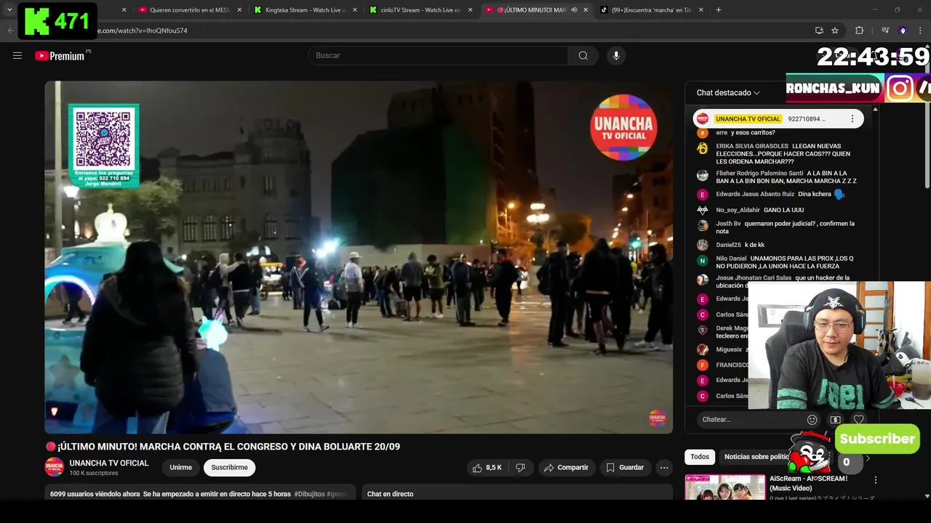This screenshot has height=523, width=931.
Task: Open the tab search dropdown arrow
Action: (9, 10)
